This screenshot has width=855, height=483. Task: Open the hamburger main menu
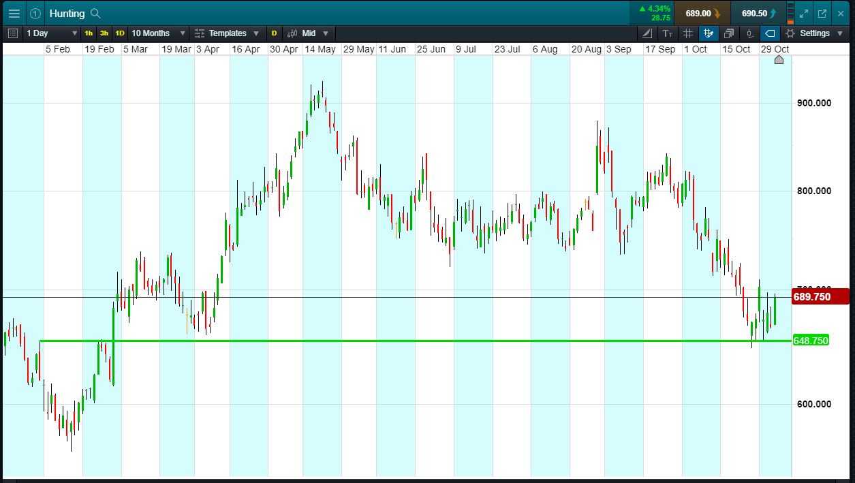14,13
